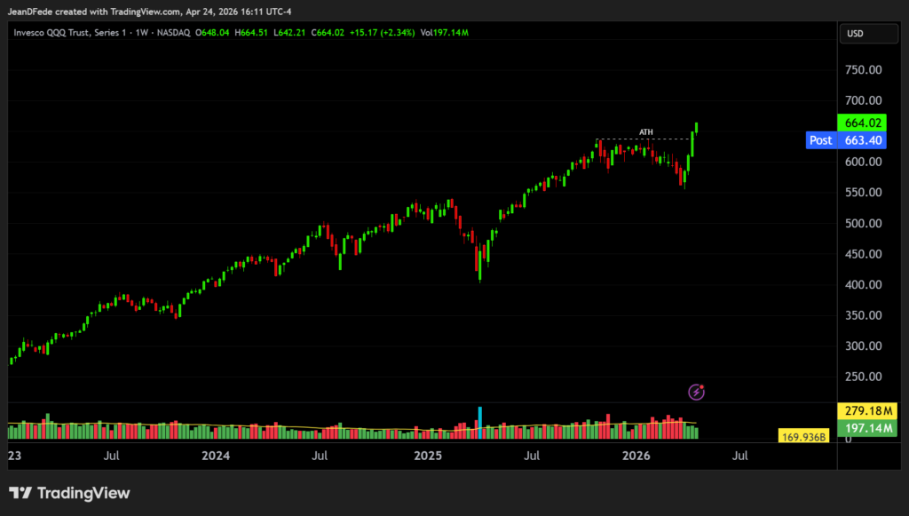Click the latest green candle at chart top
The image size is (909, 516).
click(697, 127)
